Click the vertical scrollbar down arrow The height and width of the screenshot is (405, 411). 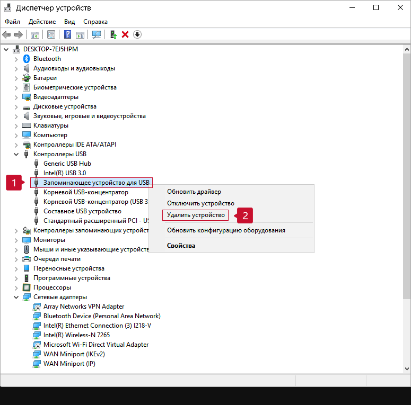pyautogui.click(x=406, y=369)
